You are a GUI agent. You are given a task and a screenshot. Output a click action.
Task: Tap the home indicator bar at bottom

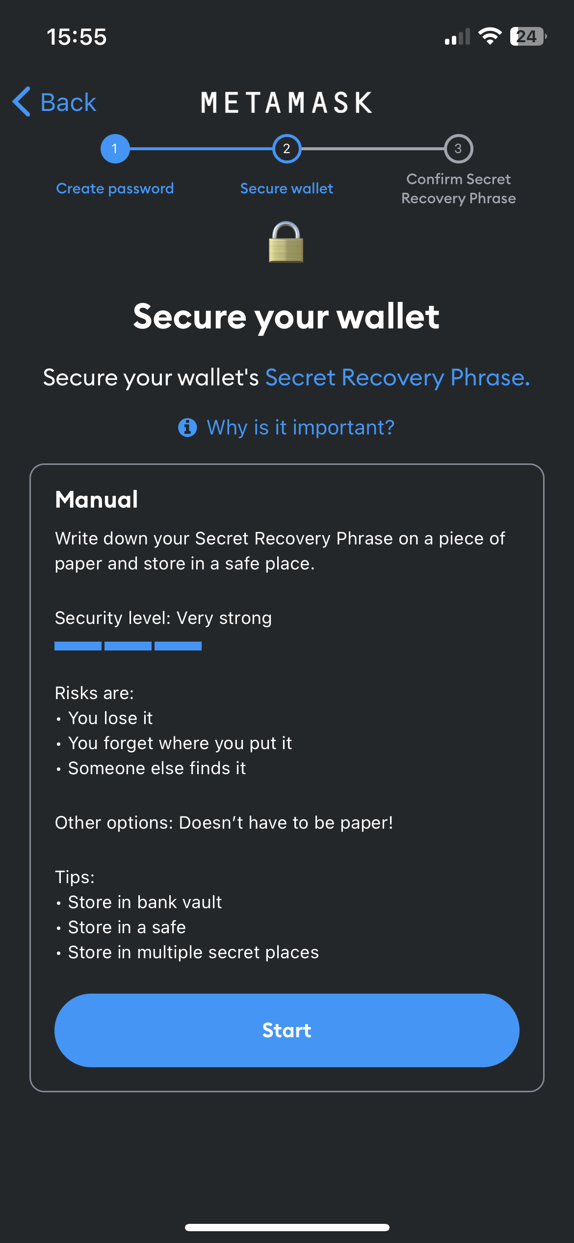[287, 1227]
